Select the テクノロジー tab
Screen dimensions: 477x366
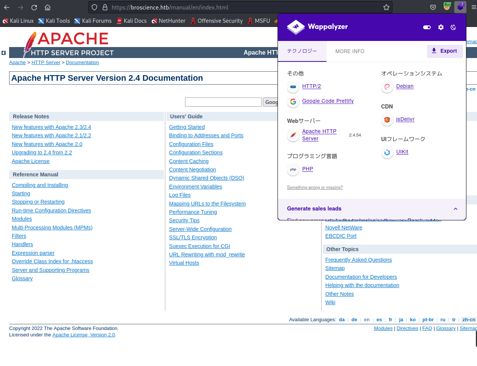point(302,51)
